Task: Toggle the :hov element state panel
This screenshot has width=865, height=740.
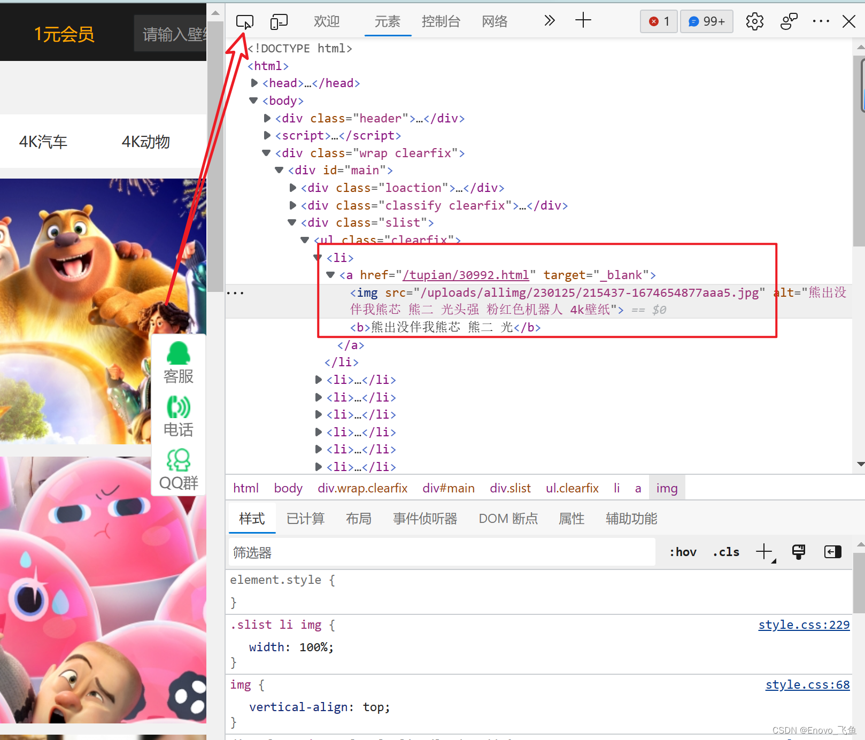Action: (x=683, y=552)
